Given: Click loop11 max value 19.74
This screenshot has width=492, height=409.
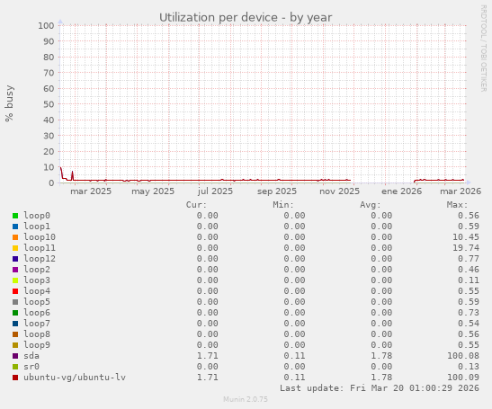Looking at the screenshot, I should 466,248.
